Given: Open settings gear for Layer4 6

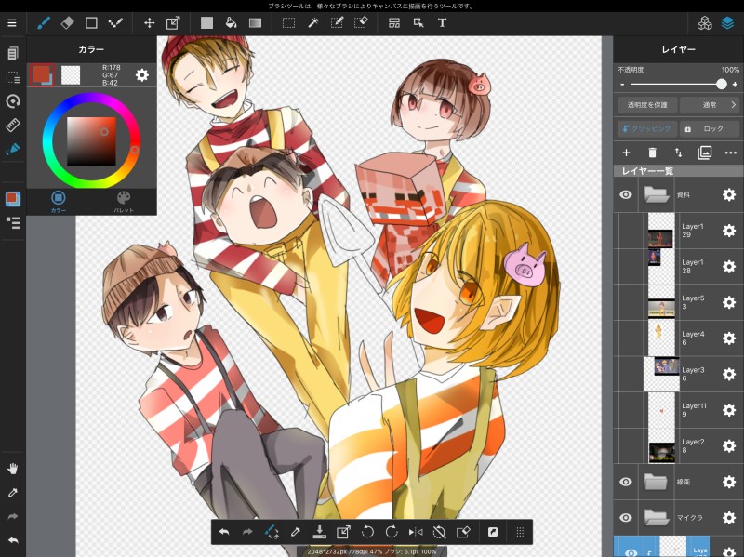Looking at the screenshot, I should coord(729,338).
